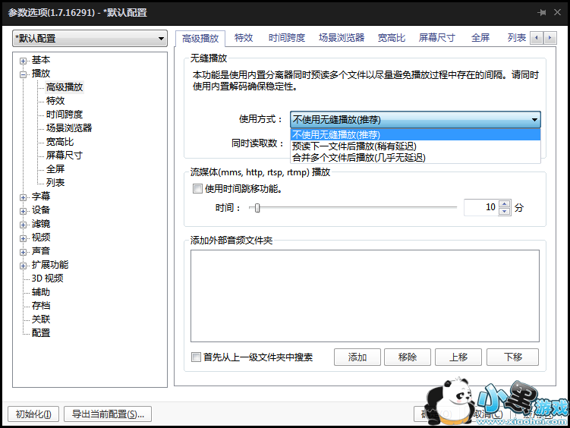This screenshot has height=428, width=570.
Task: Pin the preferences window
Action: pyautogui.click(x=542, y=13)
